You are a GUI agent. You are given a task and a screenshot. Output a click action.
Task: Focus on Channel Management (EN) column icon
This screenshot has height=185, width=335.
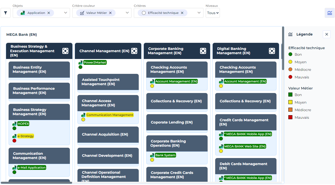click(x=134, y=51)
